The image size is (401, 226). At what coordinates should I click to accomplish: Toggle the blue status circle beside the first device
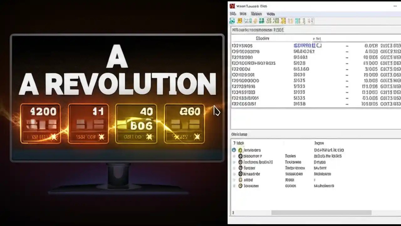click(x=234, y=150)
